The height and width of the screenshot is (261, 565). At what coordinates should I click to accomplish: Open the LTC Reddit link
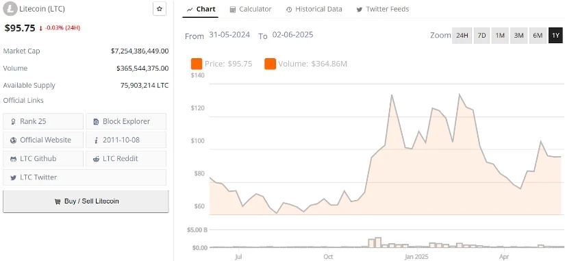tap(126, 159)
